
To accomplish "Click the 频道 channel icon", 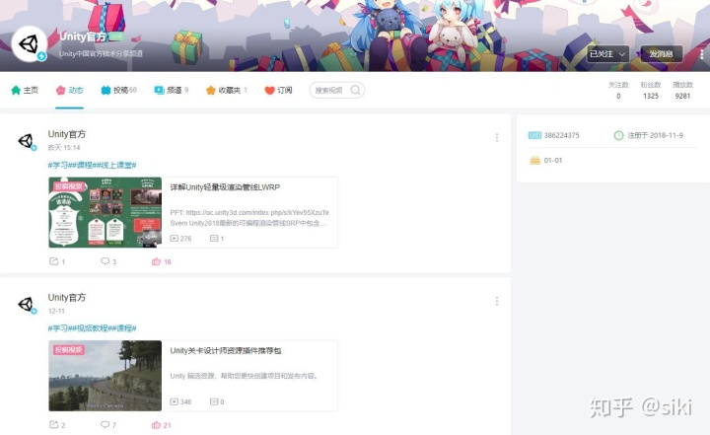I will pyautogui.click(x=159, y=90).
